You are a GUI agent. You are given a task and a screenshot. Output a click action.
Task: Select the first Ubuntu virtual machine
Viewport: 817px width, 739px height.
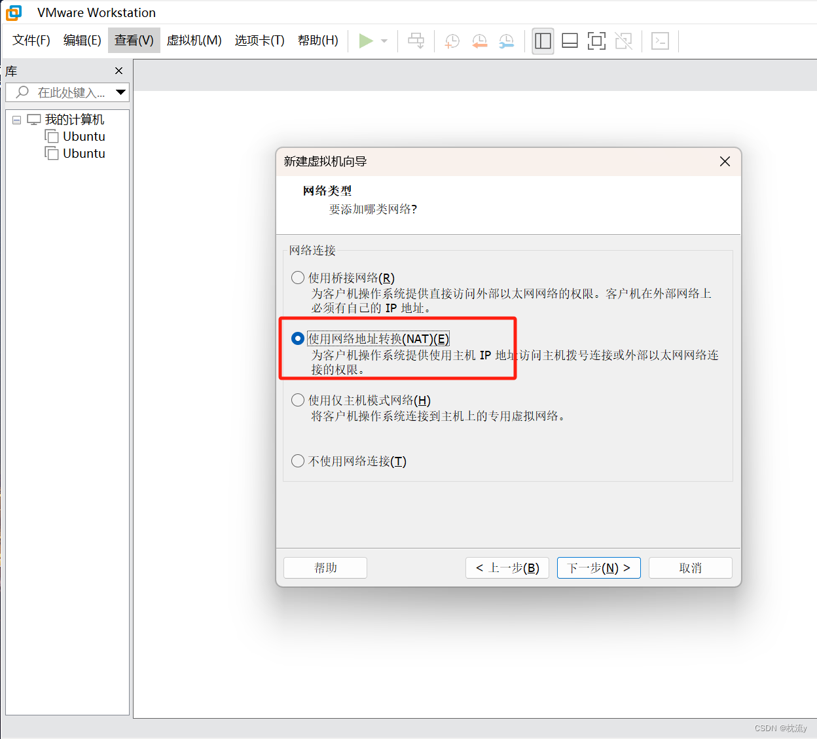(x=84, y=136)
